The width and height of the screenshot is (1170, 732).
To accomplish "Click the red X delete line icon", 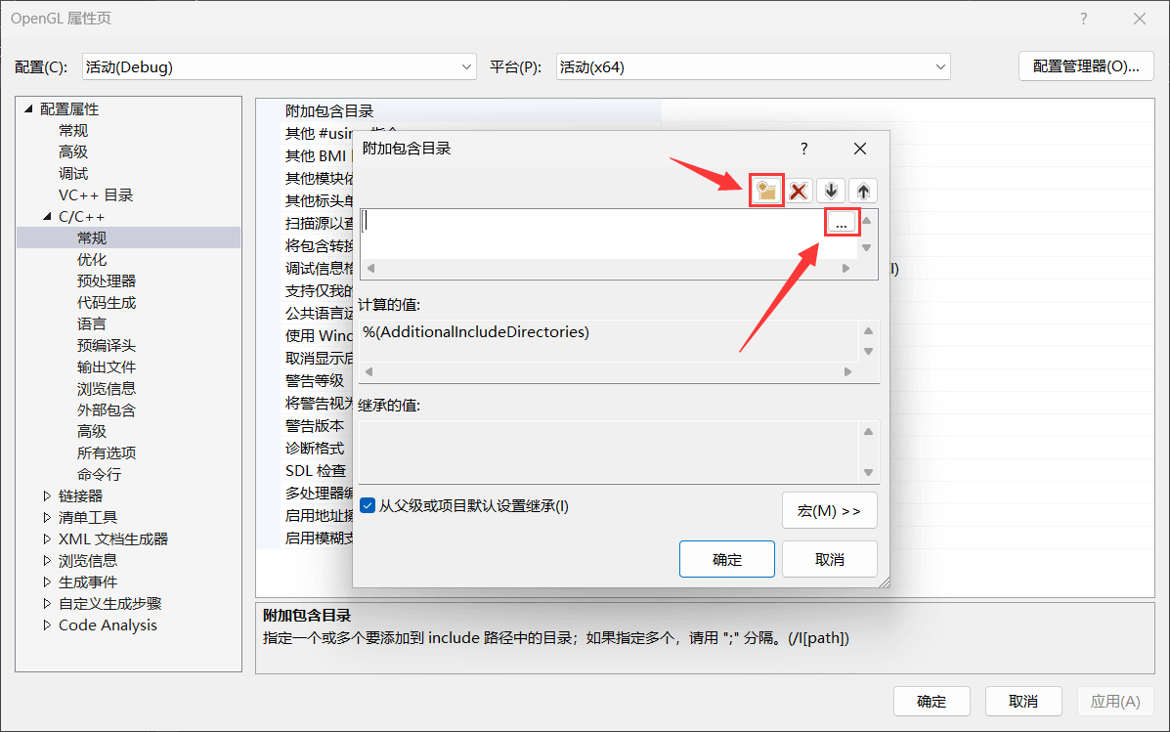I will click(x=799, y=191).
